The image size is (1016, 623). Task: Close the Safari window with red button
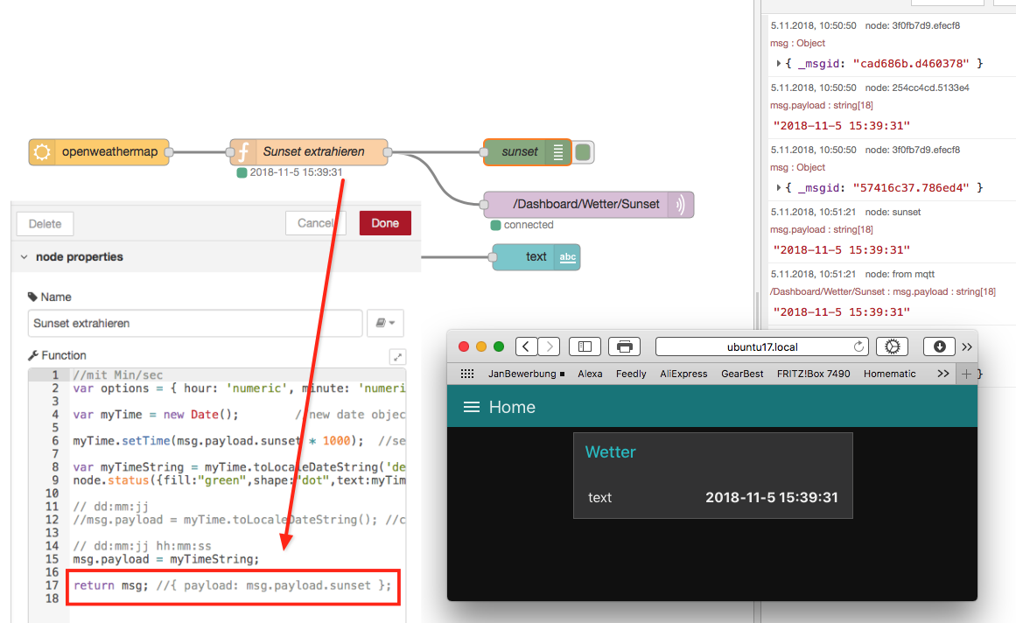click(463, 346)
